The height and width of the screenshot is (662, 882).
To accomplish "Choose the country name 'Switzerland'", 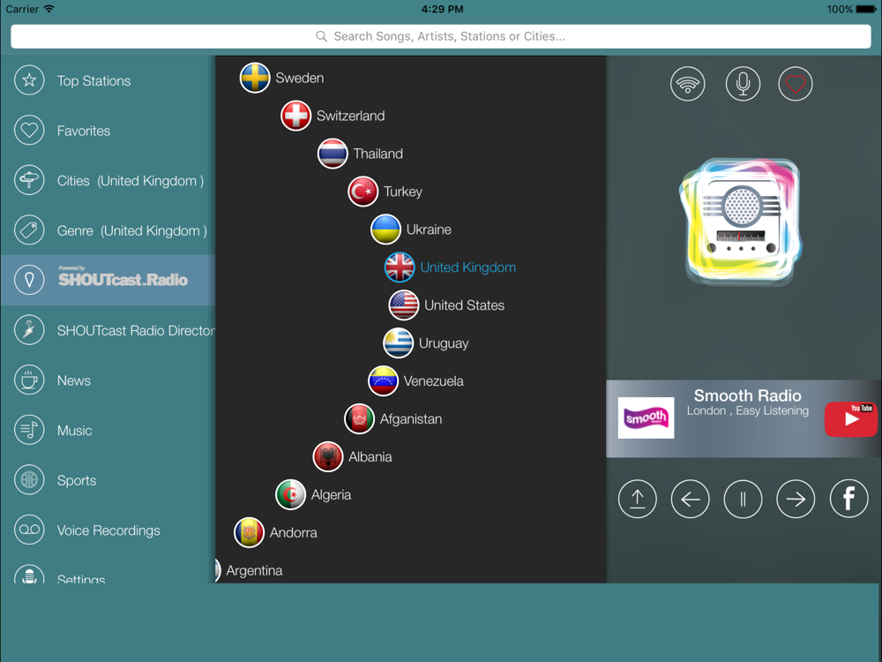I will tap(351, 116).
